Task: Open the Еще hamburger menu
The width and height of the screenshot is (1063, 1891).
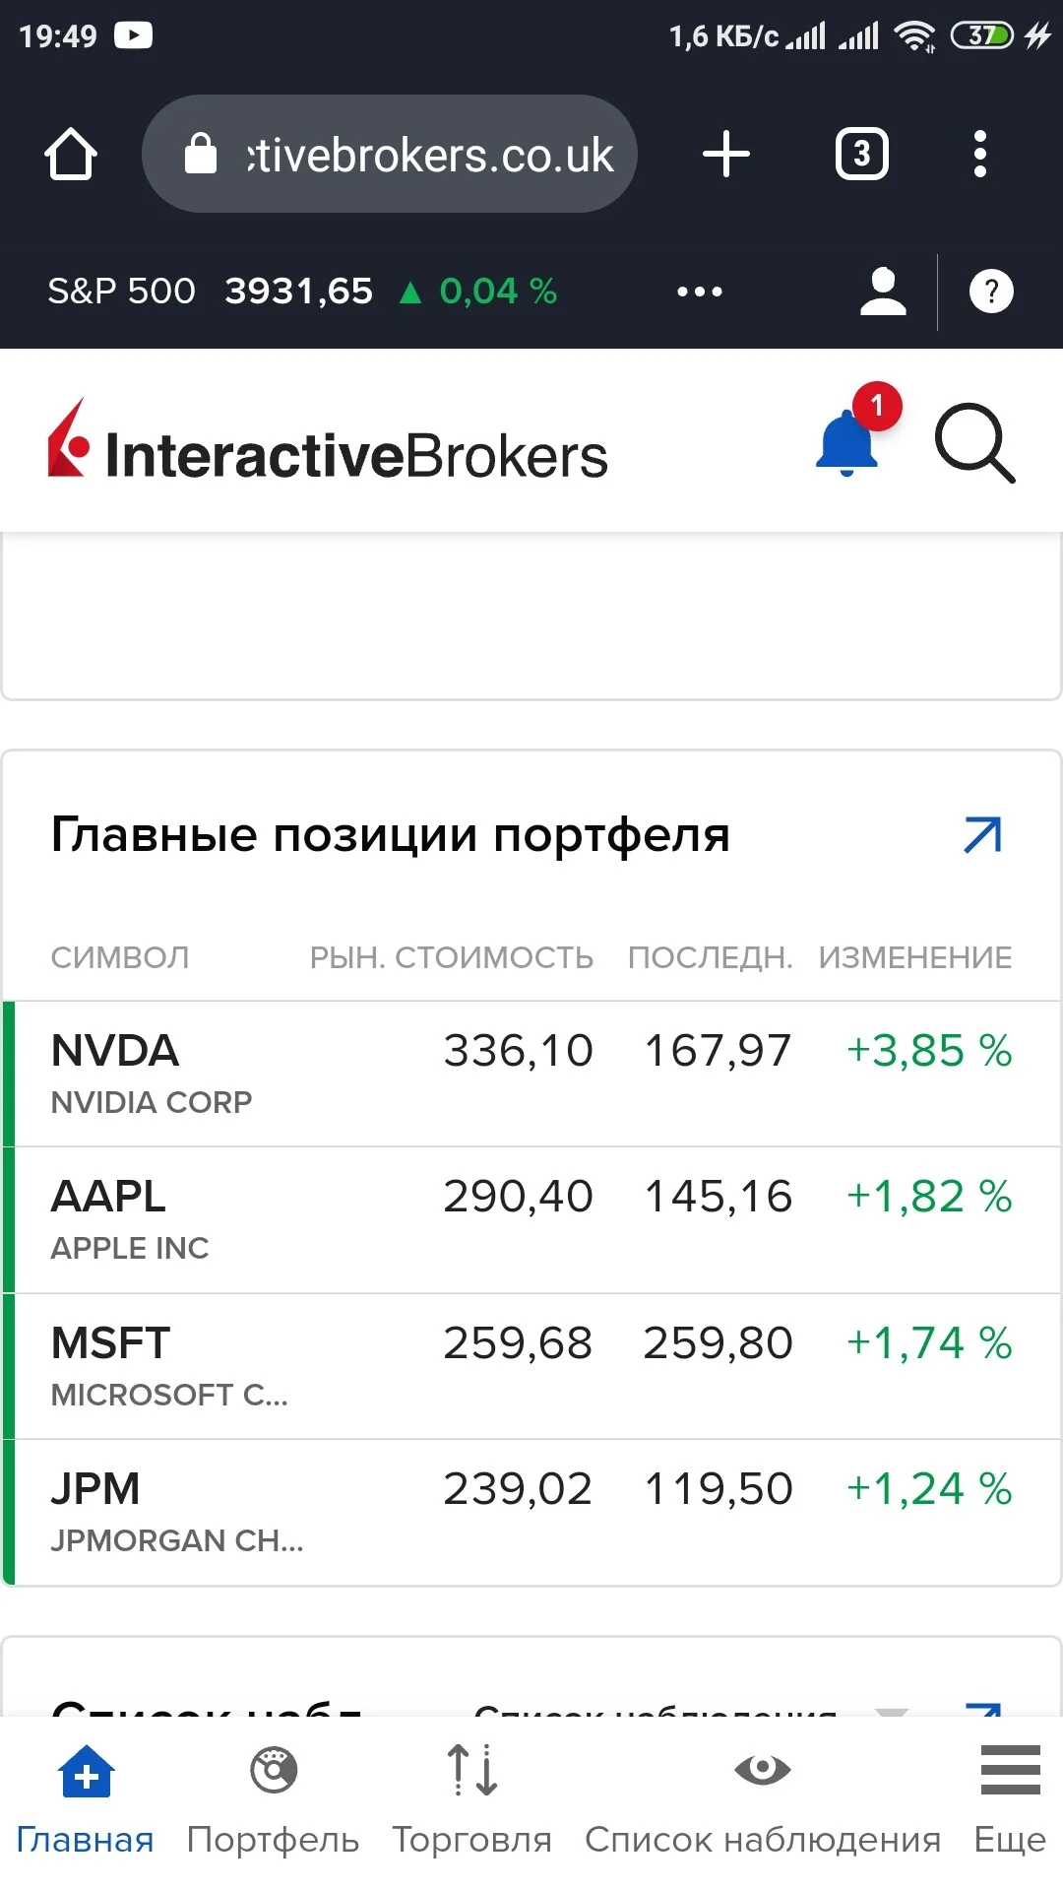Action: tap(1010, 1799)
